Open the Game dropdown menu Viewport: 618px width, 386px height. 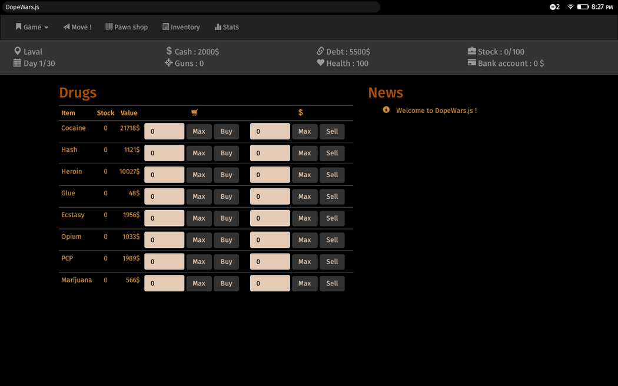pos(32,27)
